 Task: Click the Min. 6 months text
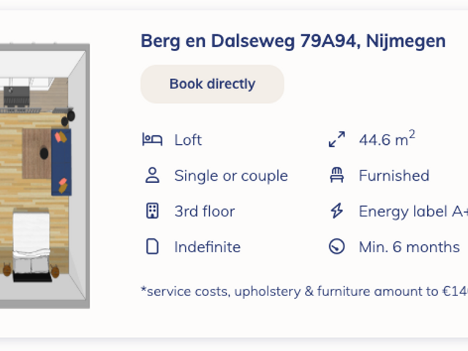[409, 247]
